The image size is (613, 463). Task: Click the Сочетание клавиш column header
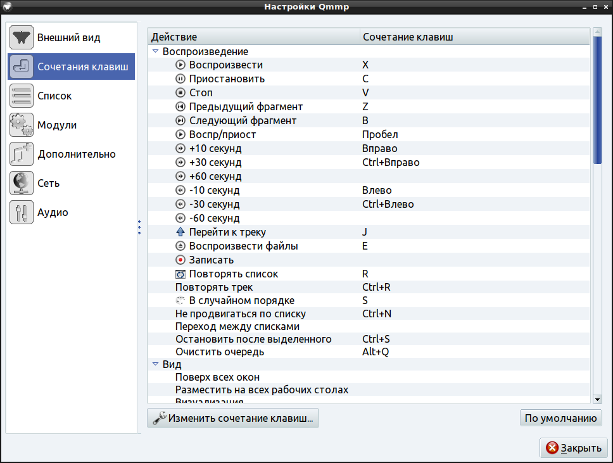[x=475, y=37]
